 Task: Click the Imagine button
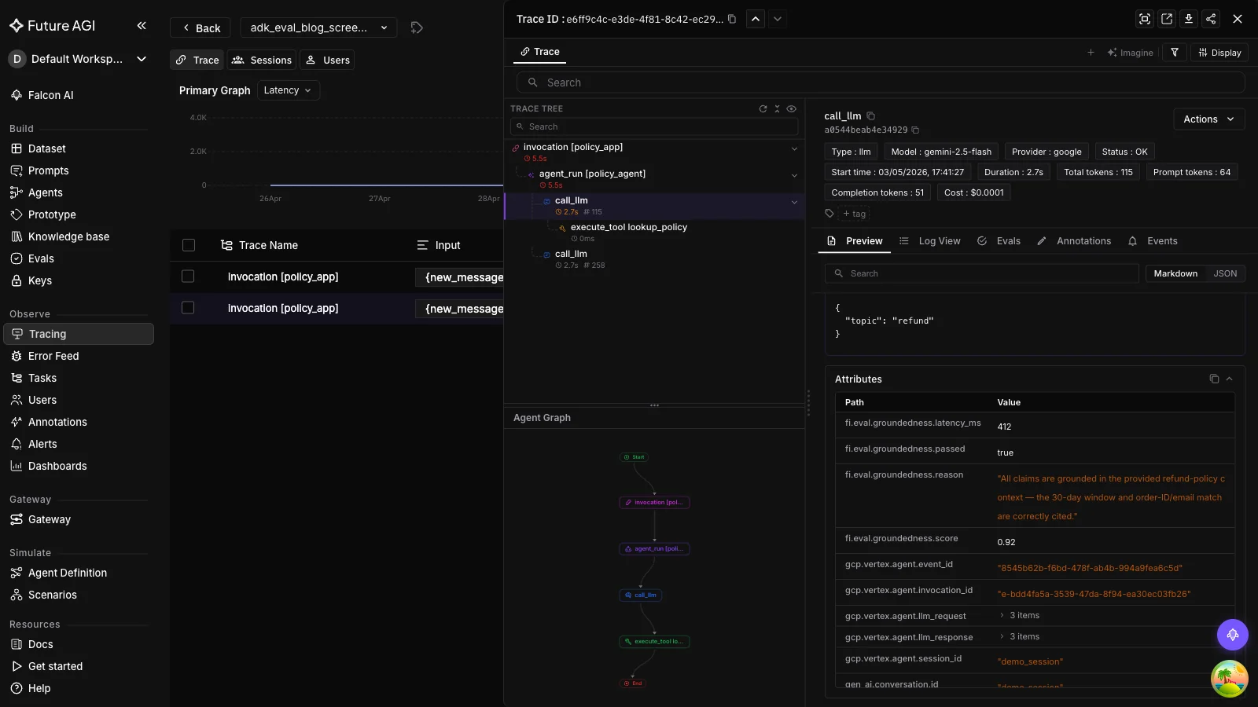[x=1130, y=53]
